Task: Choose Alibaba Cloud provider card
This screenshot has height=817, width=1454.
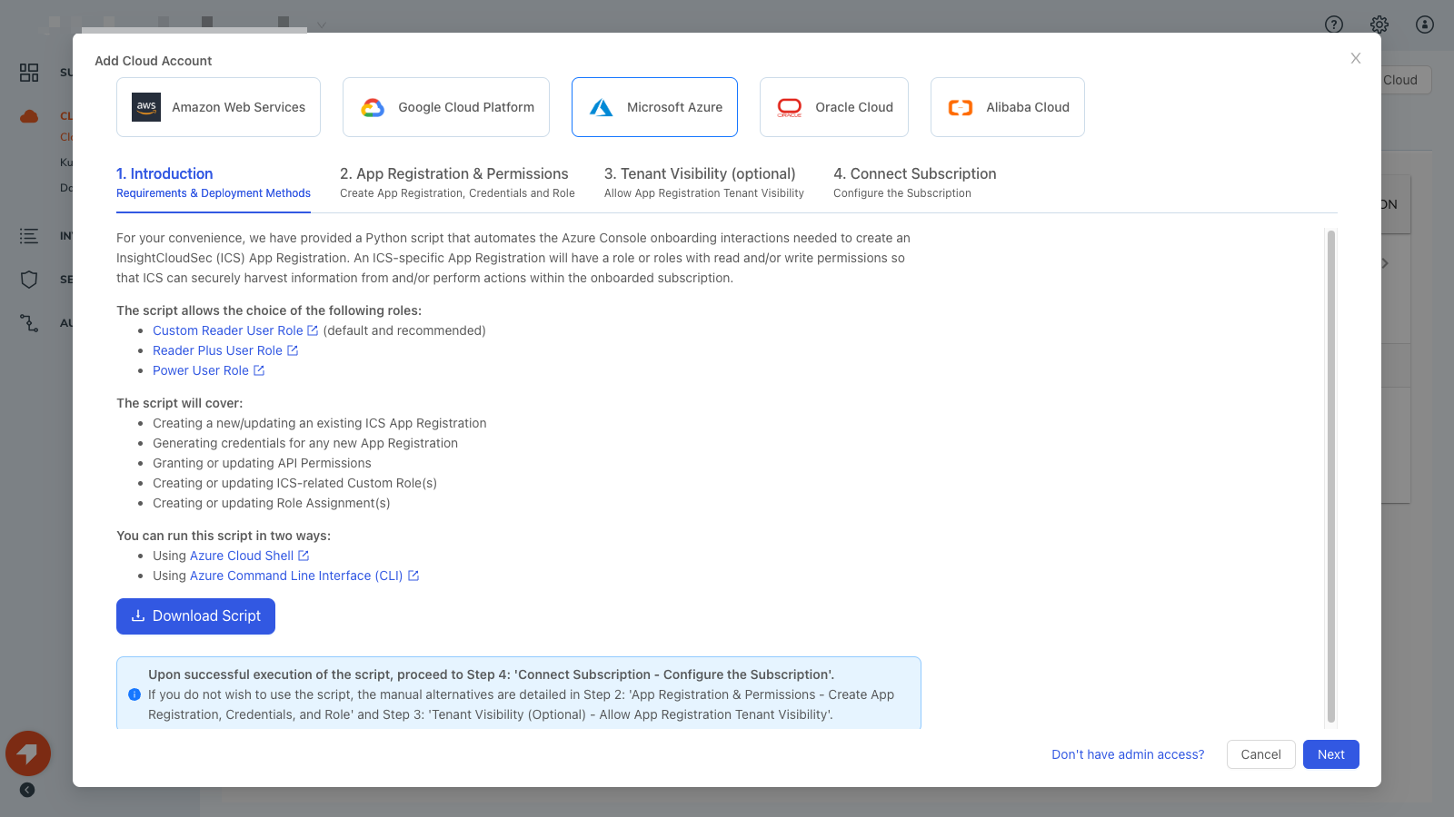Action: (x=1008, y=107)
